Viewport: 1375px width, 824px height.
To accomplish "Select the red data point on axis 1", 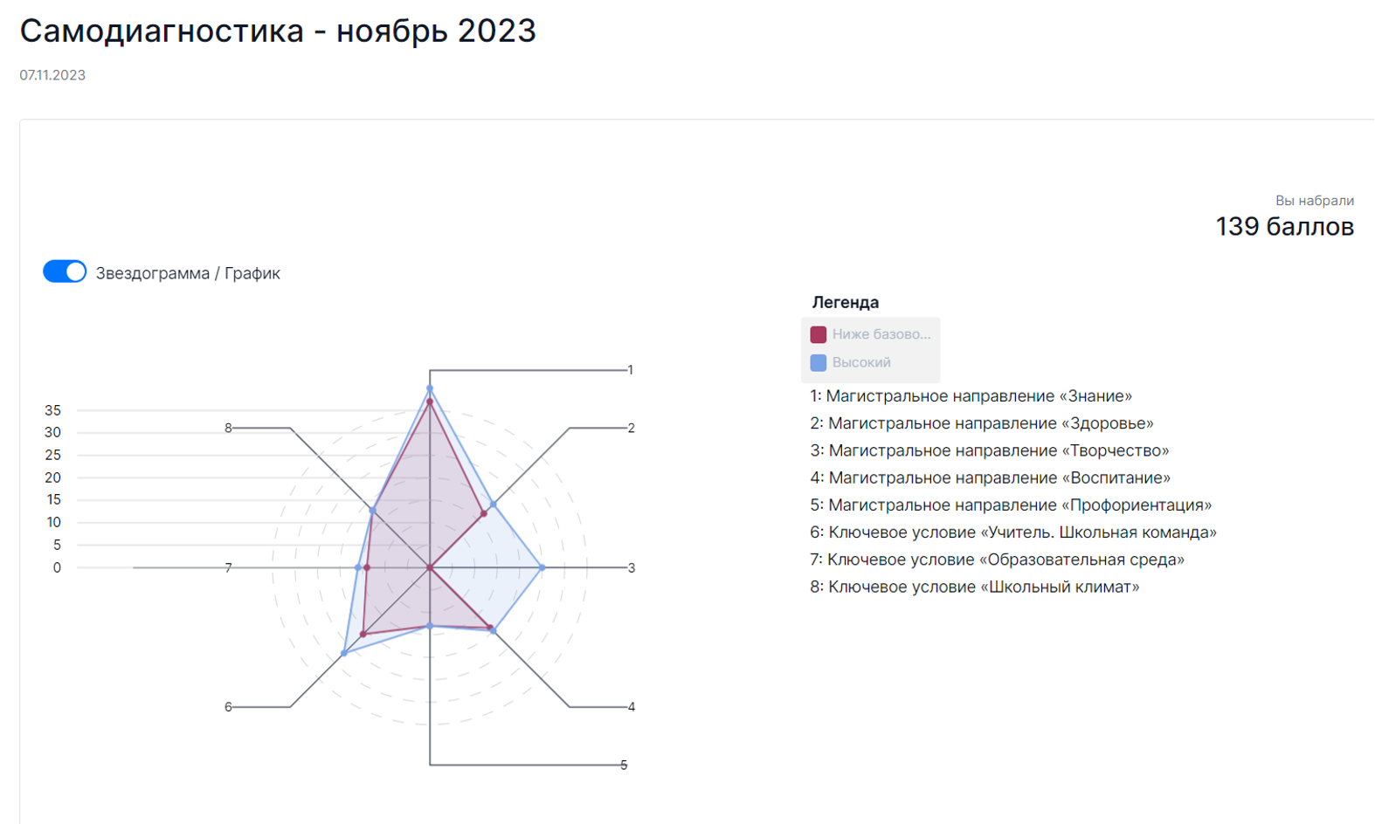I will pyautogui.click(x=430, y=402).
